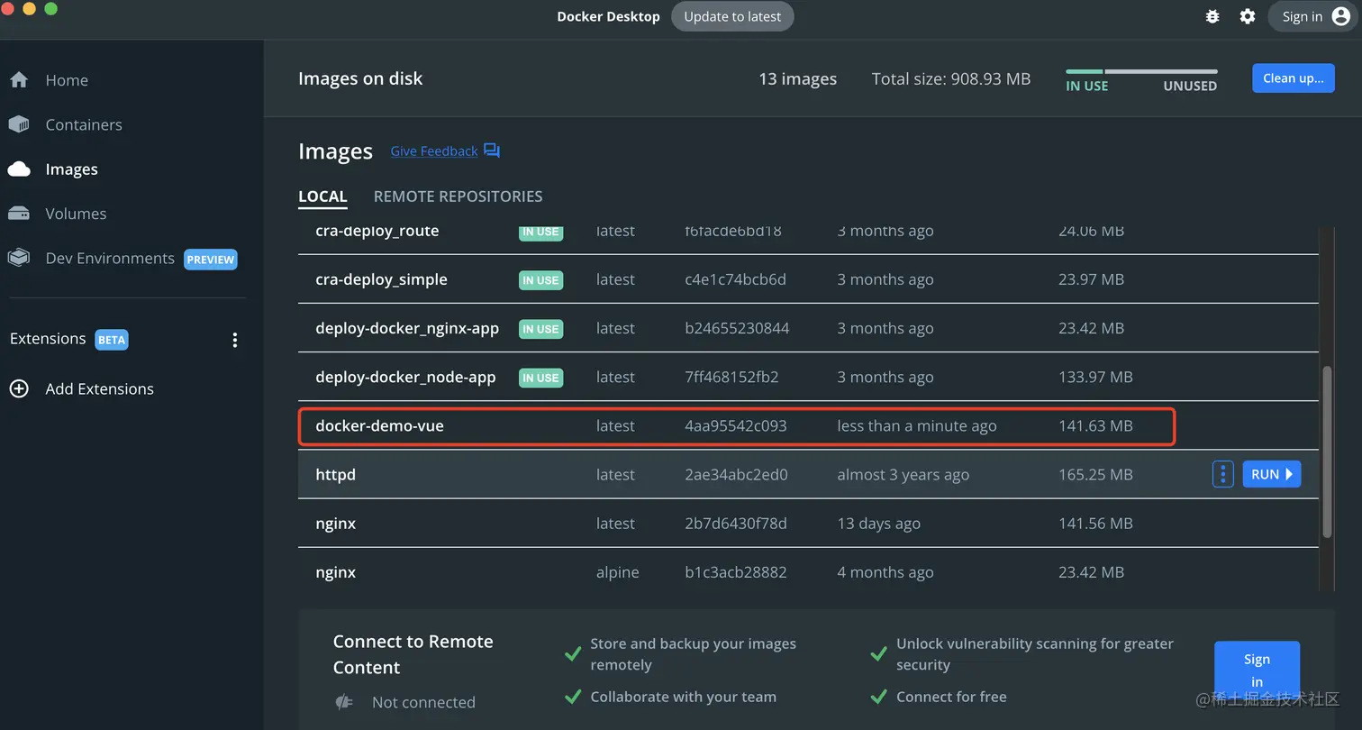1362x730 pixels.
Task: Go to Home in sidebar
Action: (67, 80)
